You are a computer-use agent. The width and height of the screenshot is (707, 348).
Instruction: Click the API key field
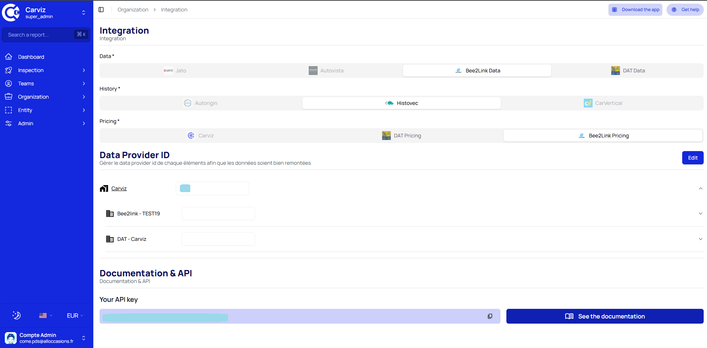click(x=300, y=316)
